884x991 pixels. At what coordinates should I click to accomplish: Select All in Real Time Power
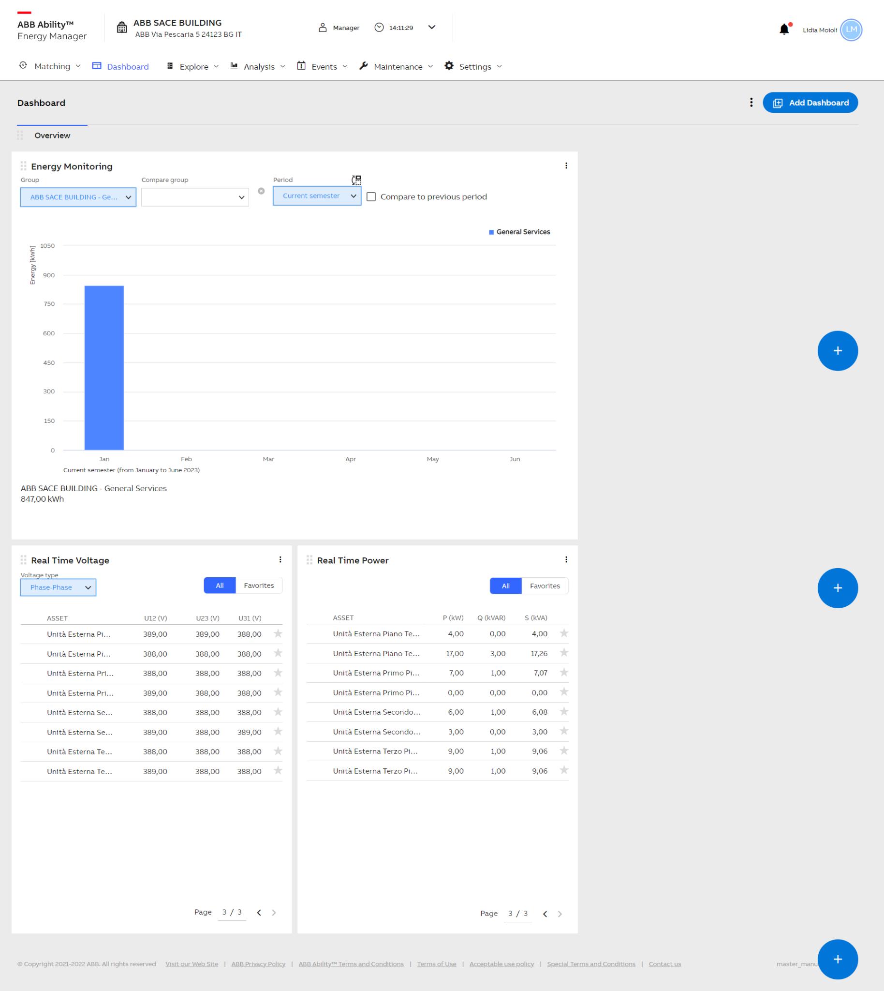(506, 586)
